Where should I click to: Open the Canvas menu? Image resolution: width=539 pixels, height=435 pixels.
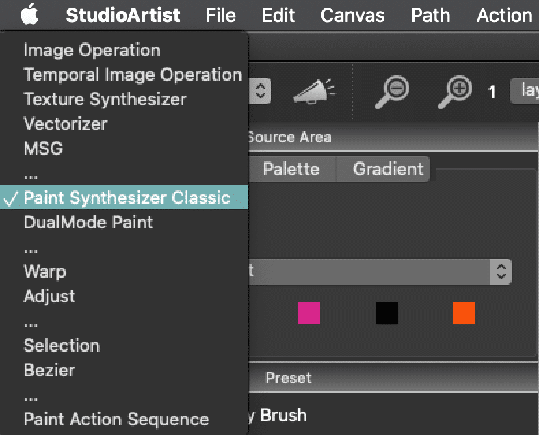pyautogui.click(x=353, y=15)
